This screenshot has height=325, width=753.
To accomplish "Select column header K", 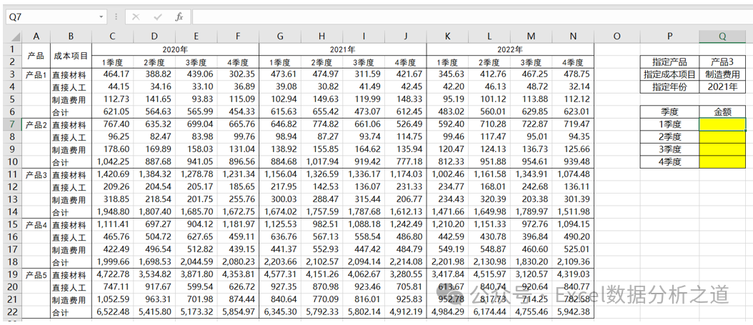I will click(x=447, y=37).
